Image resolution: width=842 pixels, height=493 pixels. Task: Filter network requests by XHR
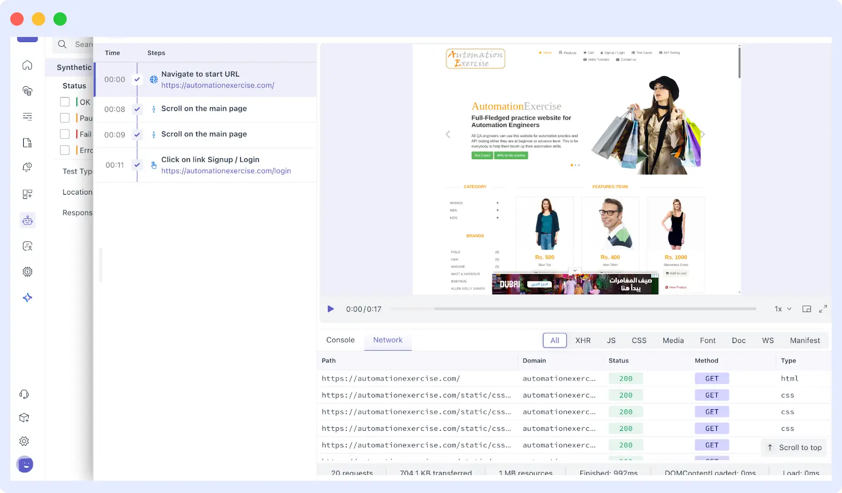pos(583,340)
